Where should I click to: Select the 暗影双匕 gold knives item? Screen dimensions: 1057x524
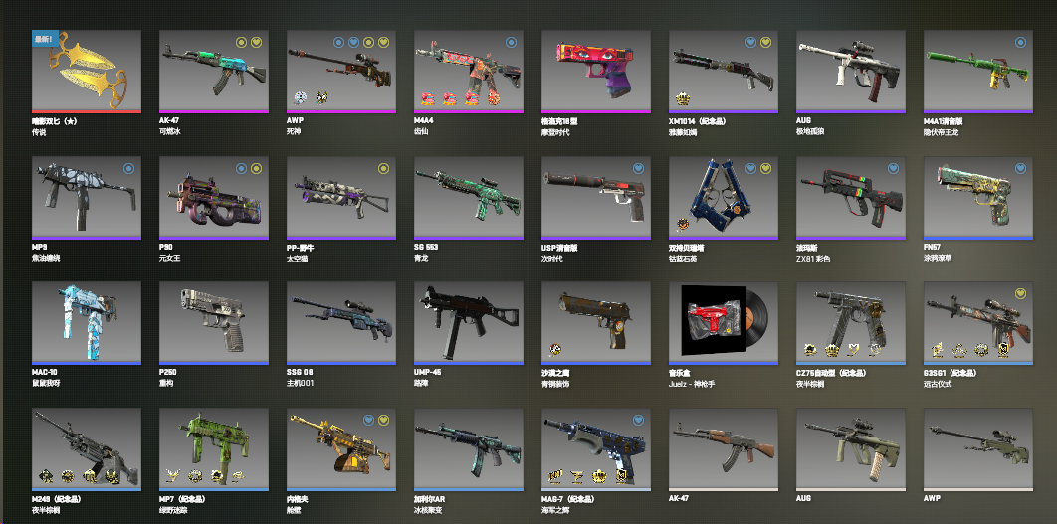pos(87,72)
